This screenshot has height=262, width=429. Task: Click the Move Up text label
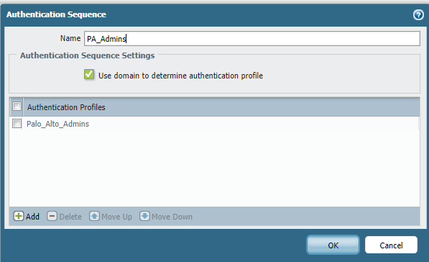(x=117, y=217)
